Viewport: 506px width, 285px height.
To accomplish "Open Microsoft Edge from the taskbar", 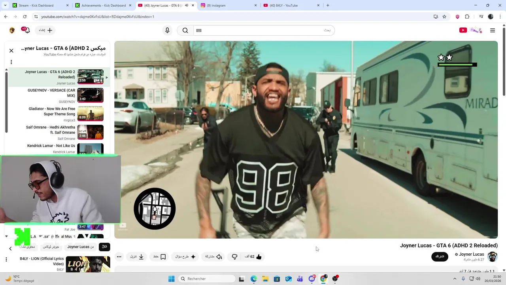I will [253, 279].
